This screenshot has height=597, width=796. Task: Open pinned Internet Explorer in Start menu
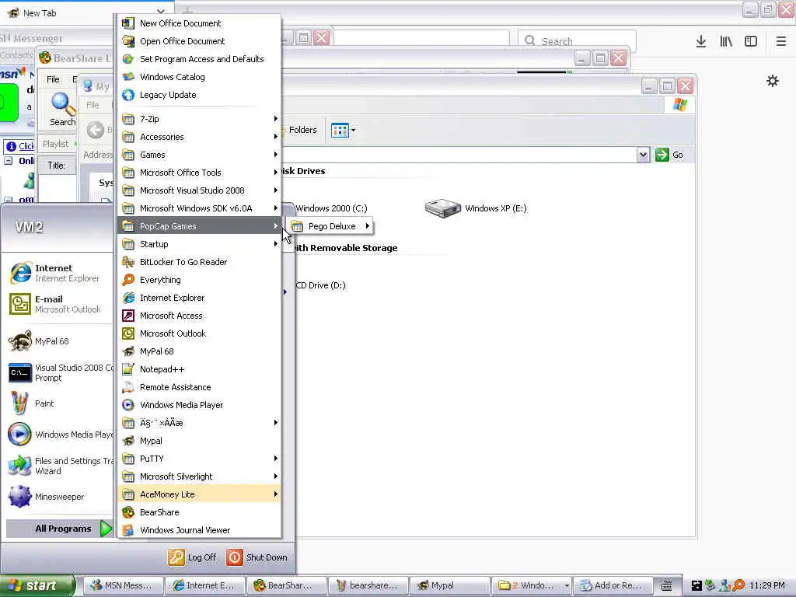pyautogui.click(x=59, y=273)
